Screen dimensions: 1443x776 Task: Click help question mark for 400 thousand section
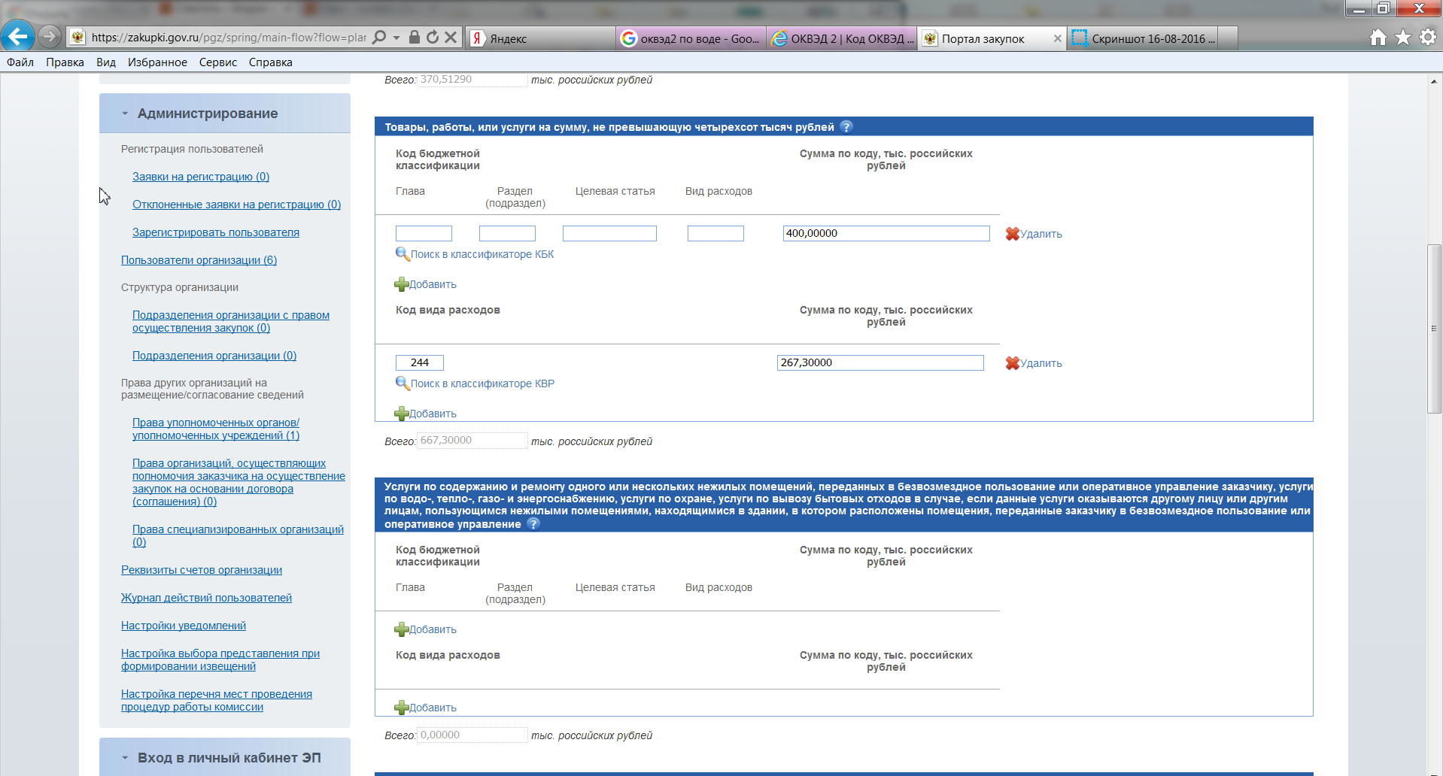846,127
